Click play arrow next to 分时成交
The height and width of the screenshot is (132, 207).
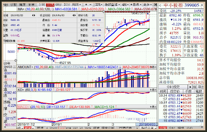(x=190, y=87)
